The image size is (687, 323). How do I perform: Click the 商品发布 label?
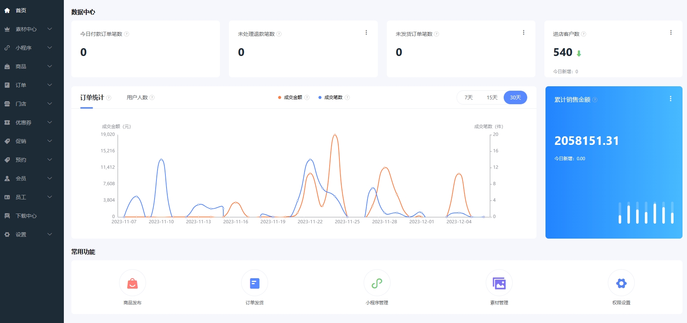coord(133,303)
